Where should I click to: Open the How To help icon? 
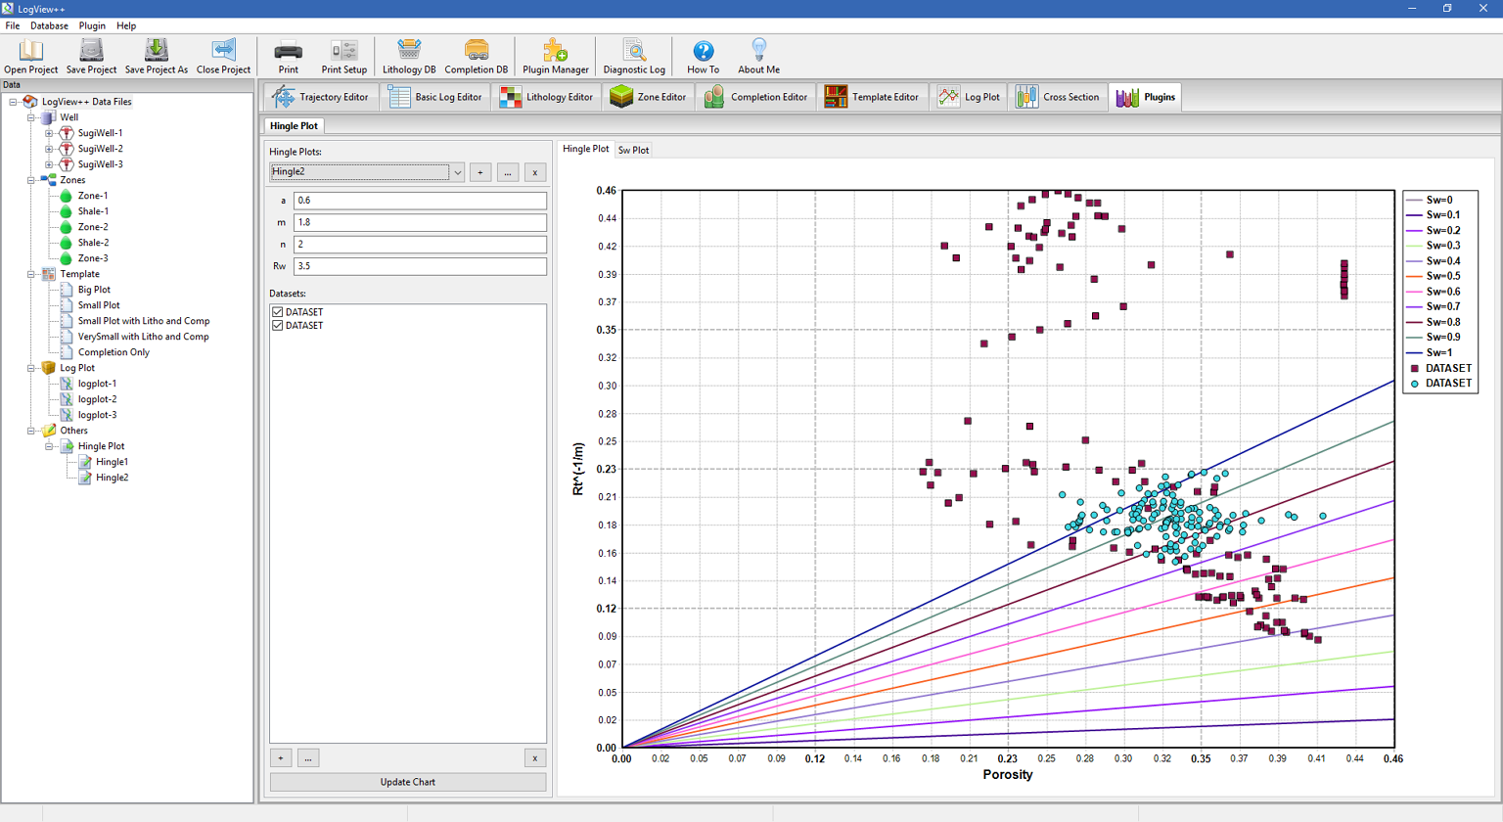point(703,56)
